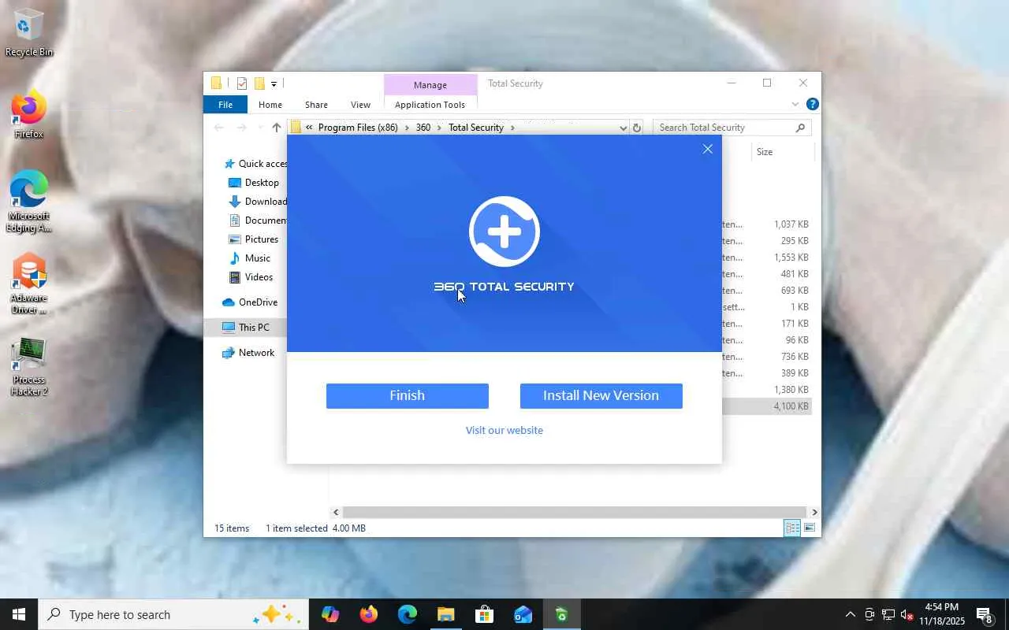Select the Process Hacker 2 desktop shortcut
The height and width of the screenshot is (630, 1009).
click(x=29, y=366)
